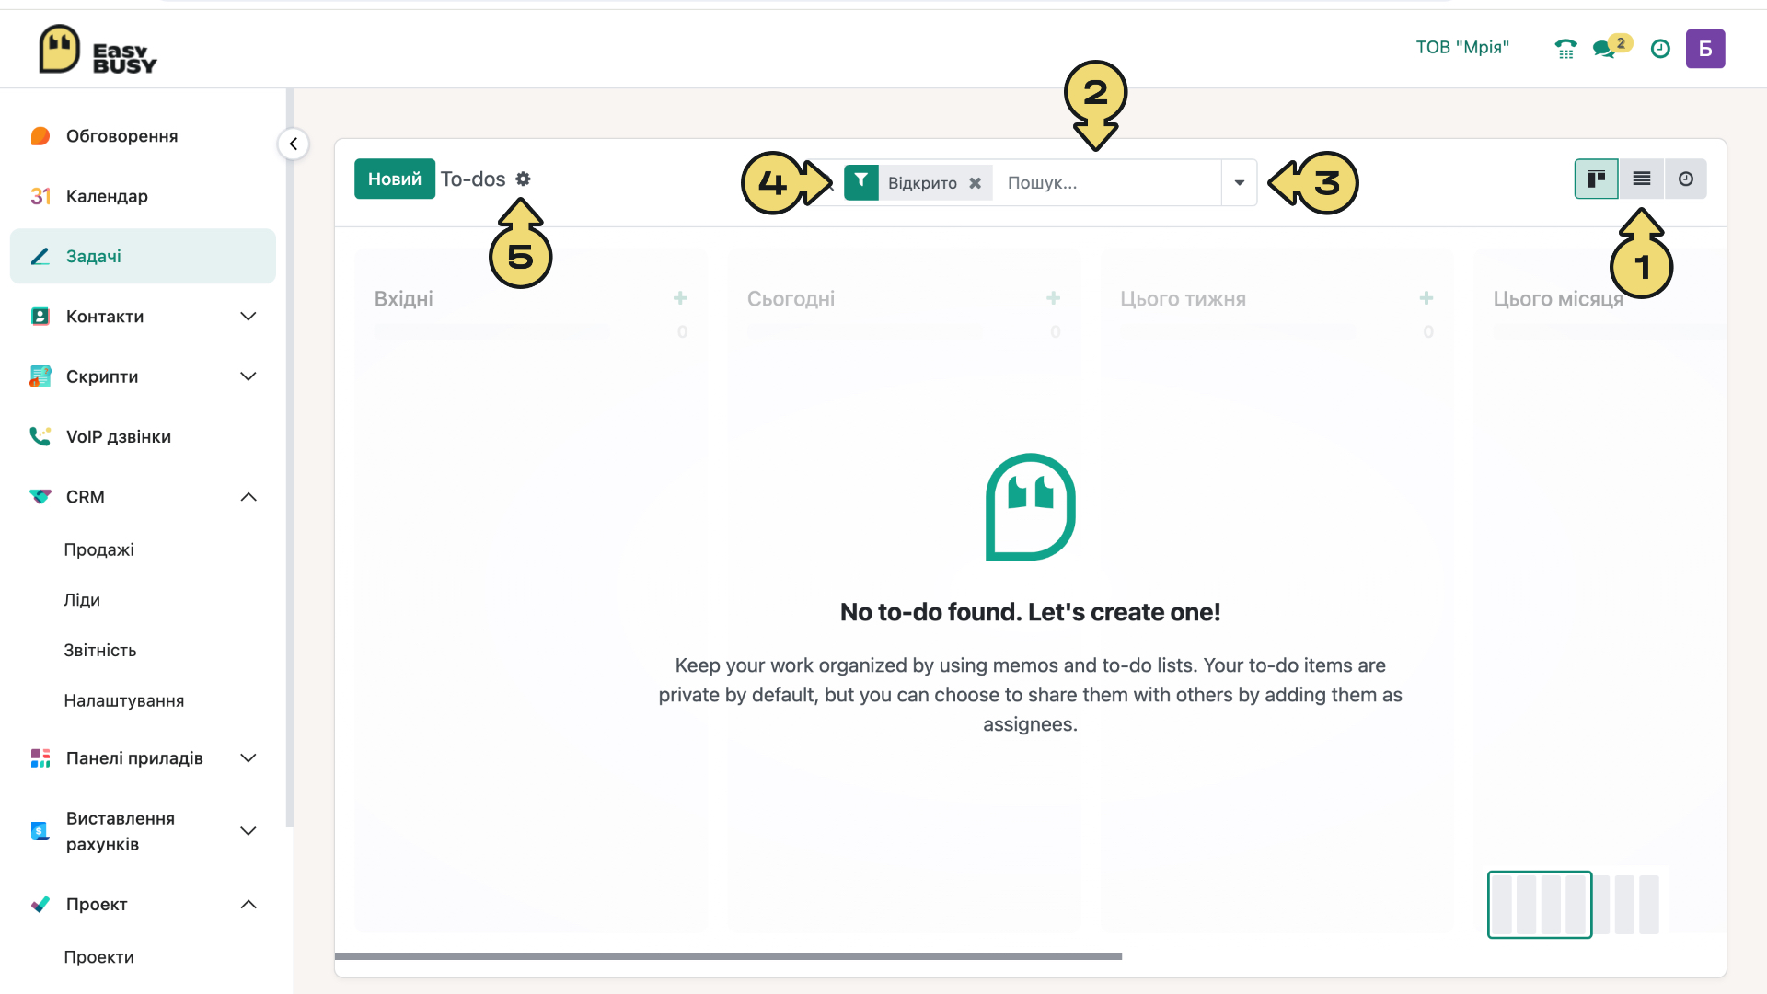1767x994 pixels.
Task: Click the Обговорення orange icon
Action: [40, 136]
